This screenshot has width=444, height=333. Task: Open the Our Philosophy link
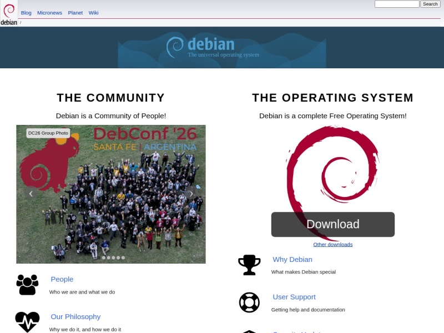(x=75, y=316)
